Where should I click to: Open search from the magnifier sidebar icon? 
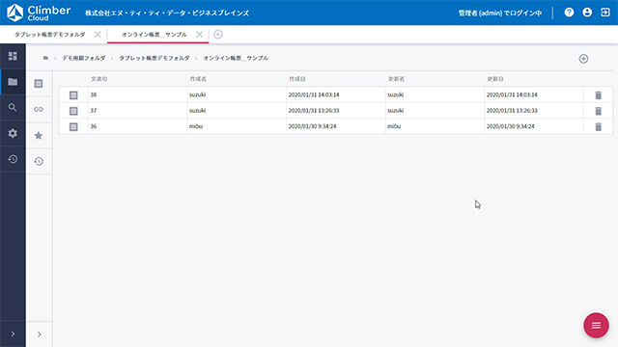13,107
